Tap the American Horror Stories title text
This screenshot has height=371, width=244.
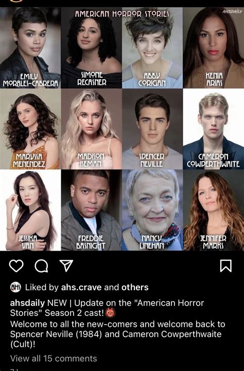(122, 14)
